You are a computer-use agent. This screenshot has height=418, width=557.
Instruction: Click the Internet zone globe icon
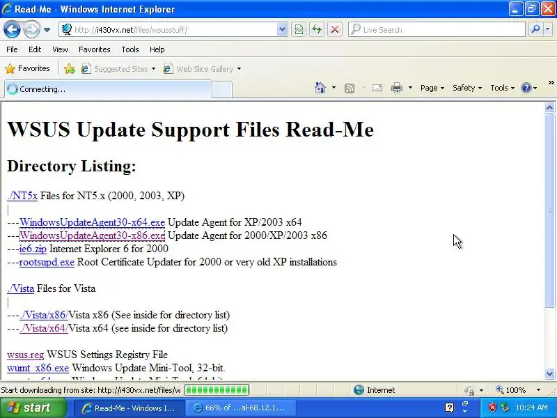(359, 390)
